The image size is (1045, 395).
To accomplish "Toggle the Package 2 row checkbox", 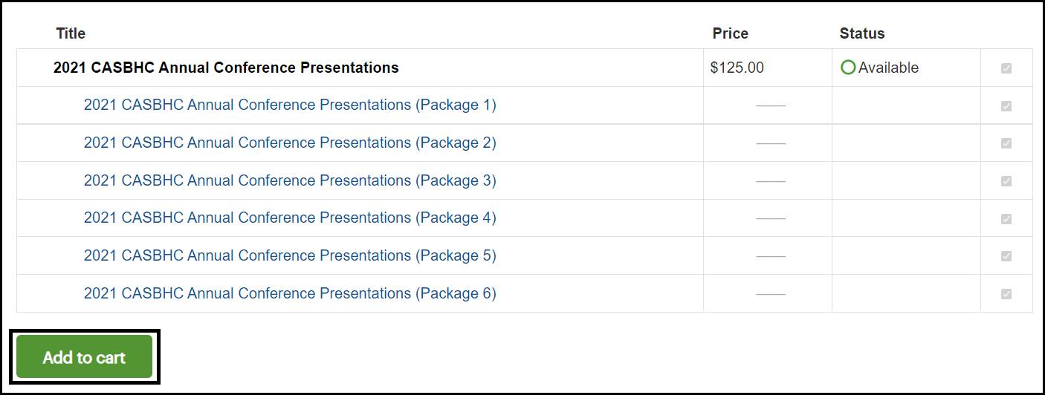I will tap(1006, 143).
